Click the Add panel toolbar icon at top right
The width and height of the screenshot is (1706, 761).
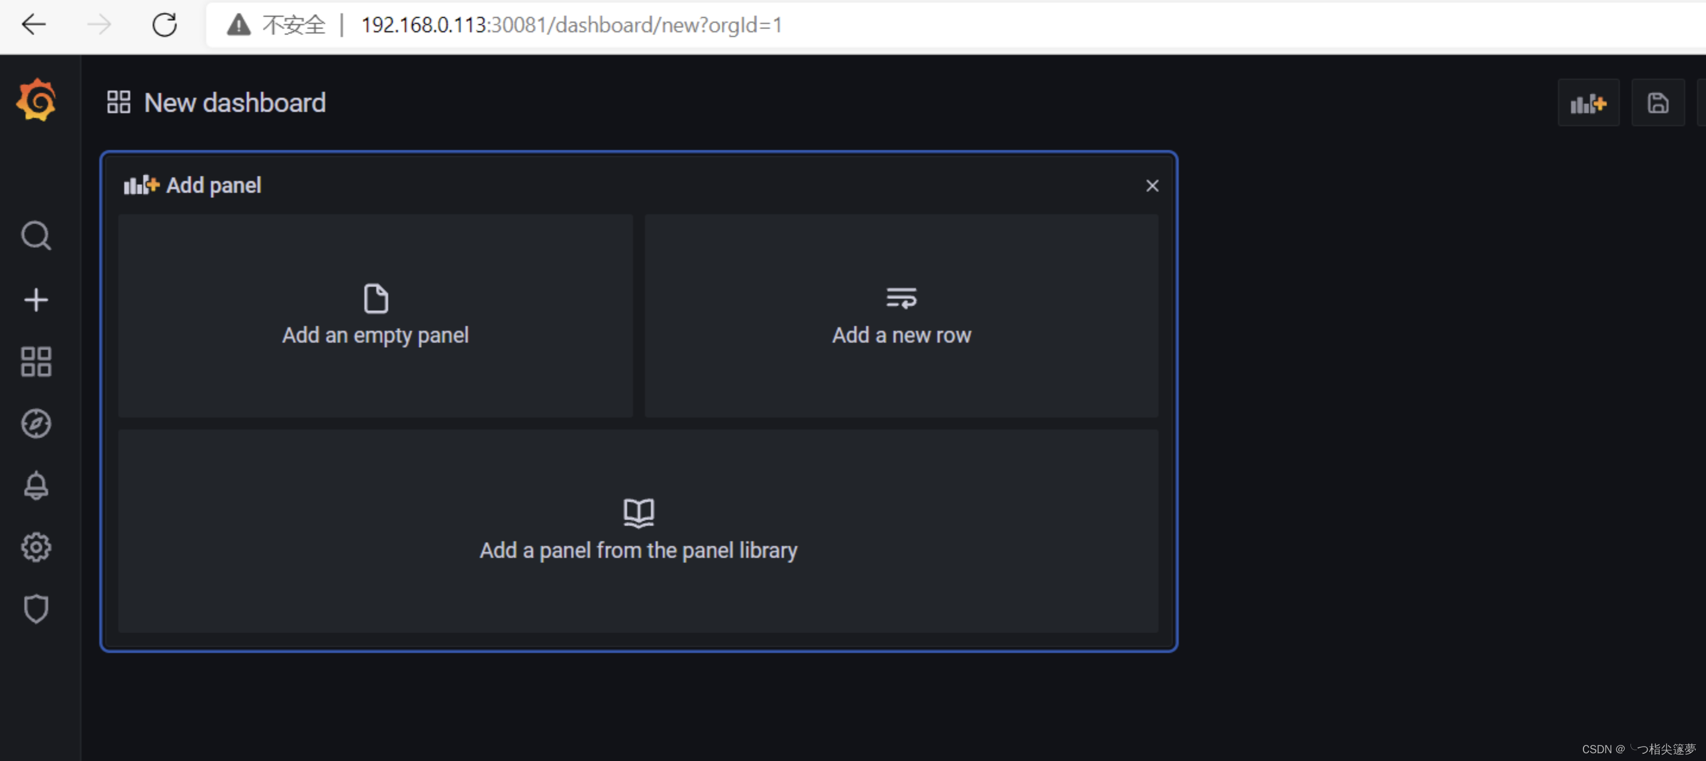tap(1588, 103)
